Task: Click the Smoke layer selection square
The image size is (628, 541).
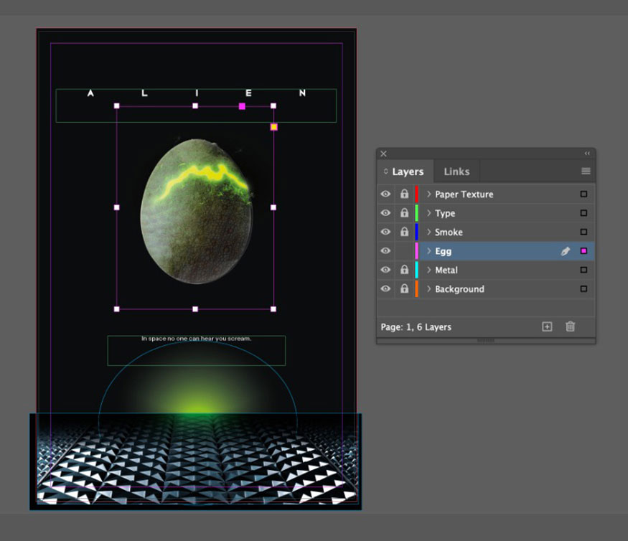Action: pyautogui.click(x=584, y=232)
